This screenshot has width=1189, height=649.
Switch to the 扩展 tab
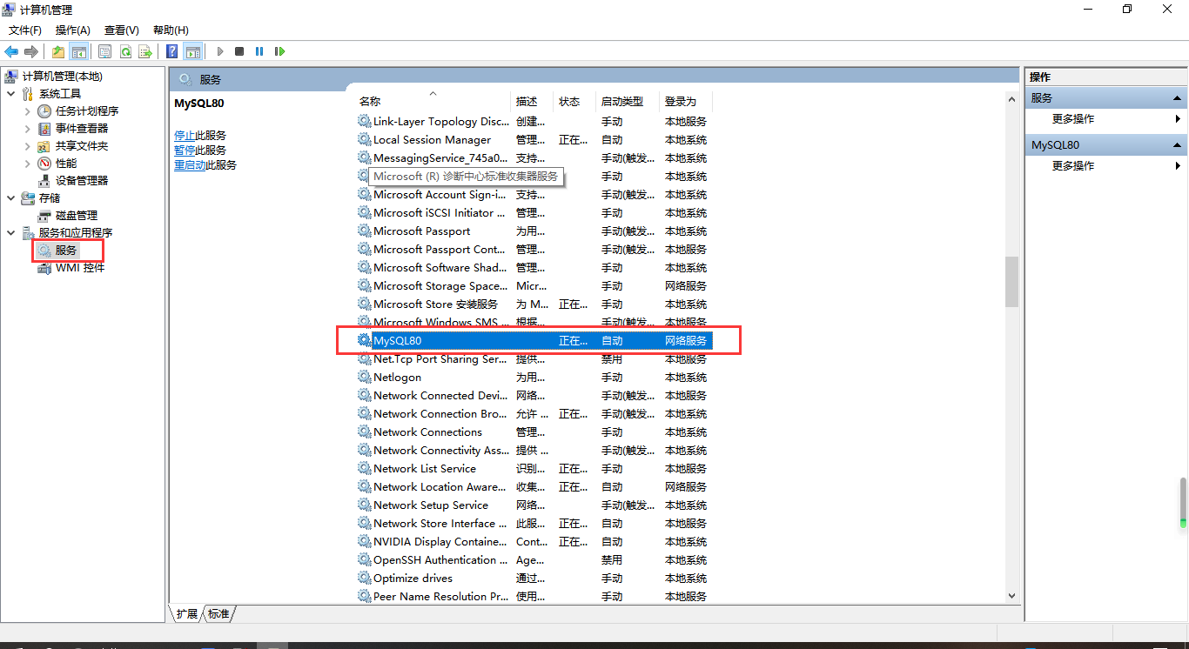[187, 613]
